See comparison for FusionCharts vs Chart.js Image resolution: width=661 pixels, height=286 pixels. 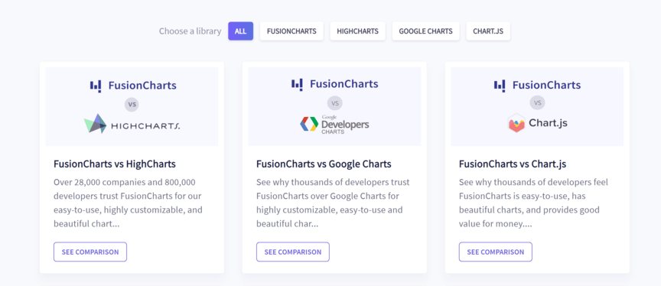click(496, 252)
